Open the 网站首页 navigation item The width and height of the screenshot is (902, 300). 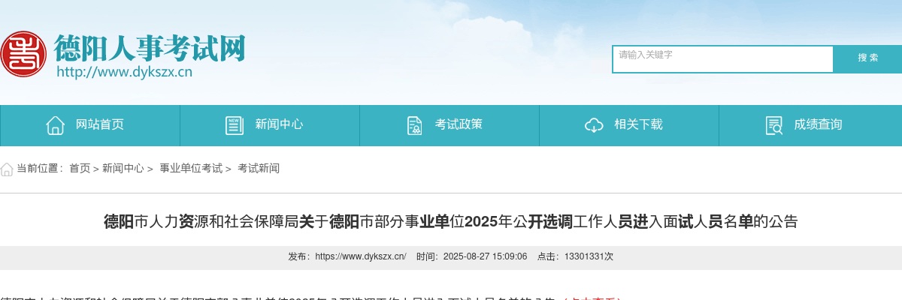[x=99, y=125]
